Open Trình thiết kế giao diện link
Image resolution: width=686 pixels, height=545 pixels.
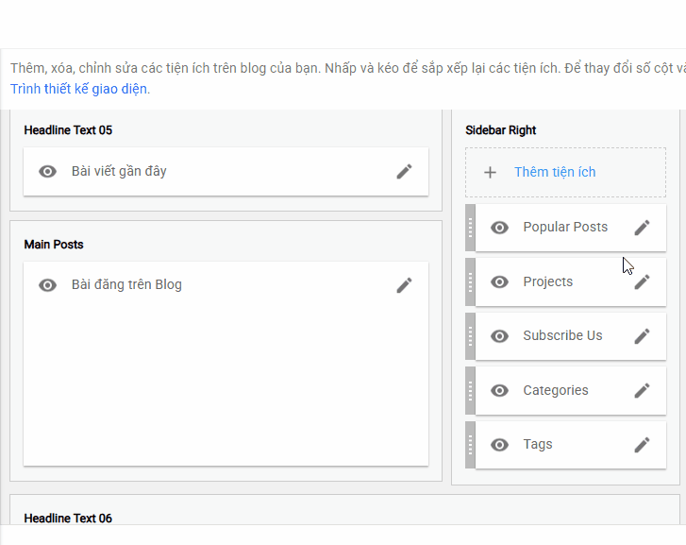[78, 89]
